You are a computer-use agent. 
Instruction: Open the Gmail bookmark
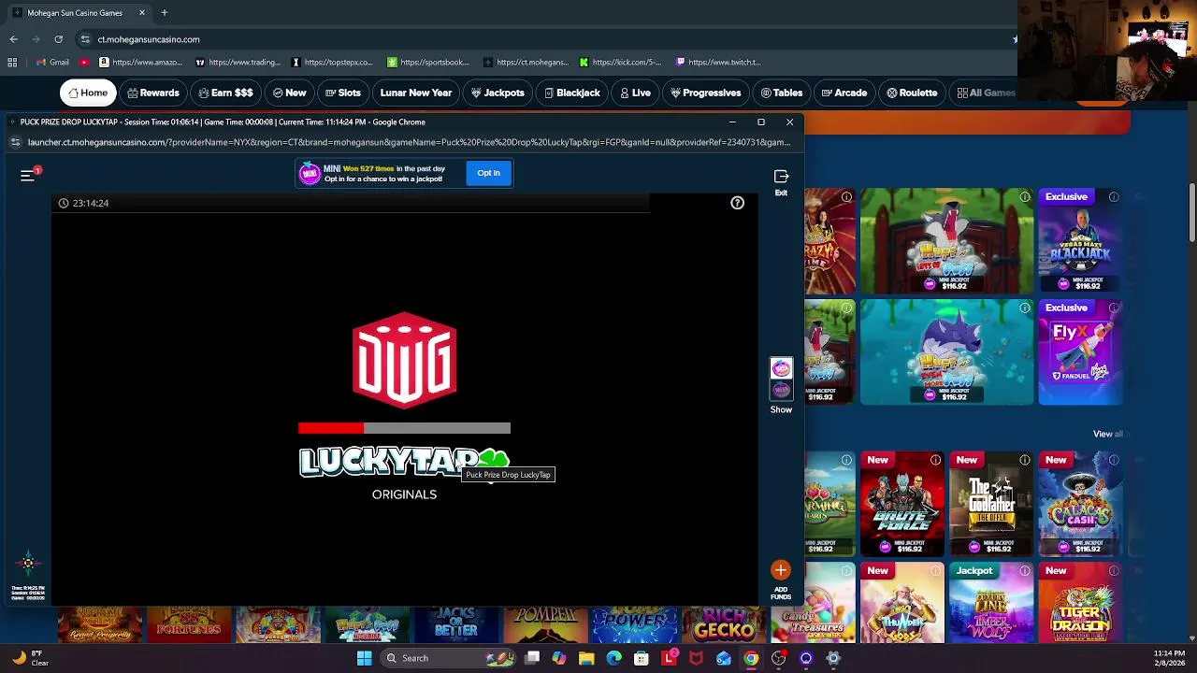pyautogui.click(x=53, y=63)
